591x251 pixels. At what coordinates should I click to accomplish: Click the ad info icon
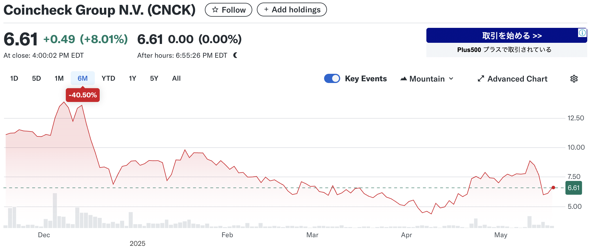[582, 33]
